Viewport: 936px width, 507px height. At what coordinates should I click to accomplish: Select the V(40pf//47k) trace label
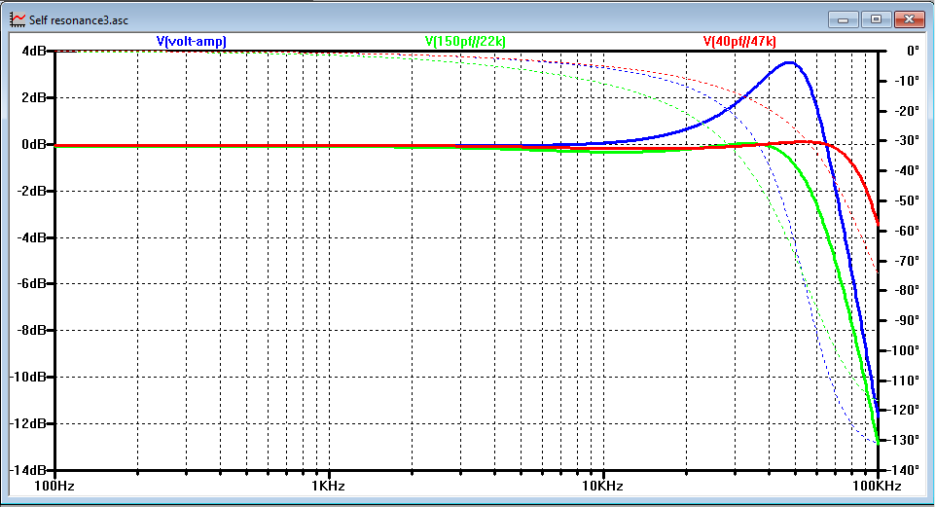click(739, 41)
